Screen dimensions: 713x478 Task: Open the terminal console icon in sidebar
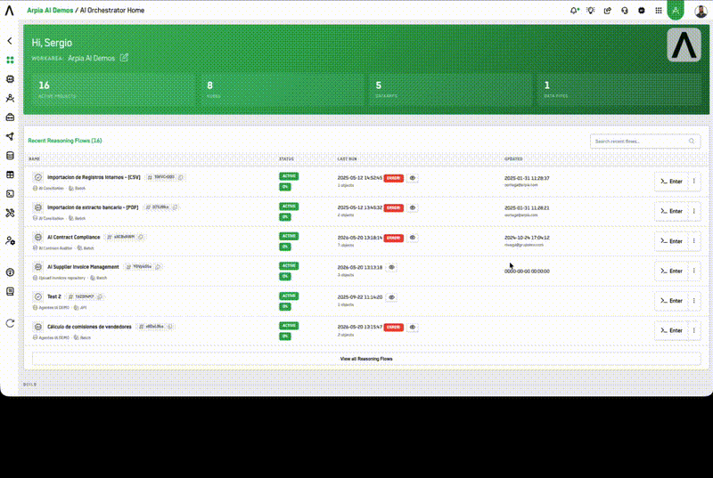10,194
